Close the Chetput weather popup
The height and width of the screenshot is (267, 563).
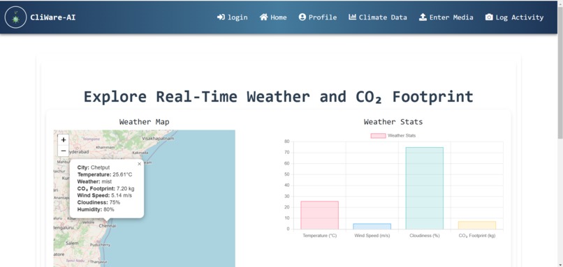point(139,164)
